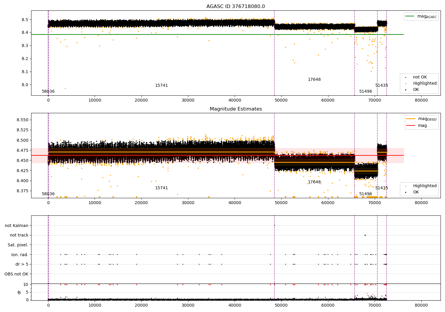The height and width of the screenshot is (312, 445).
Task: Click the 50000 x-axis tick of Magnitude Estimates plot
Action: coord(281,203)
